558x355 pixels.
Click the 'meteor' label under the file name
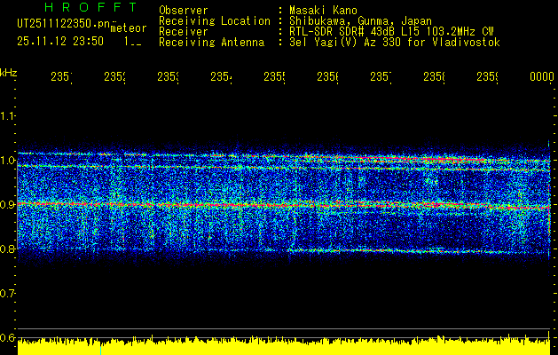click(x=129, y=28)
